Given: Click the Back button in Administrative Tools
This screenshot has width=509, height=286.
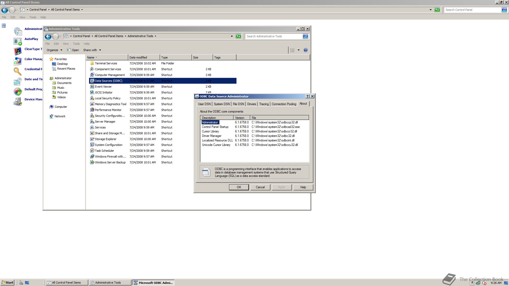Looking at the screenshot, I should coord(48,36).
